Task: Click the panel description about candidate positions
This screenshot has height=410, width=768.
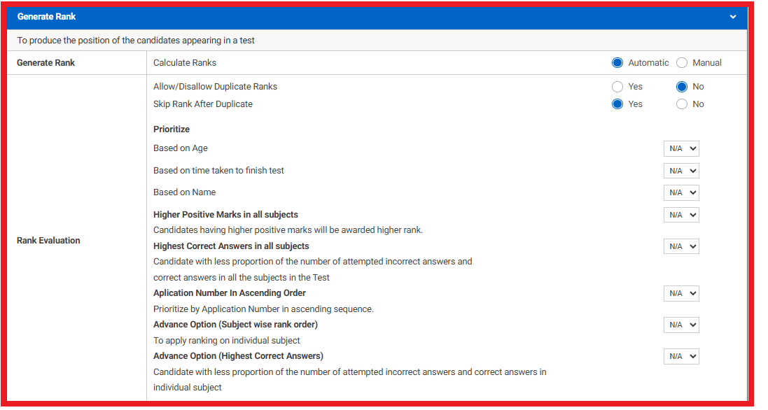Action: coord(136,41)
